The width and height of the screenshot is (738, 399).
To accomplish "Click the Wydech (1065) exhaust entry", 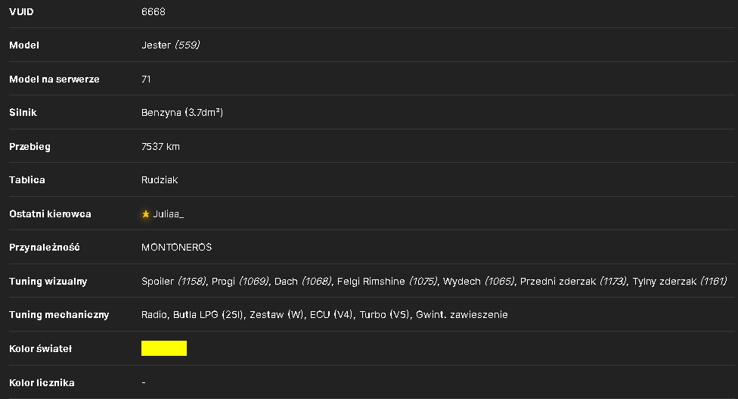I will [479, 281].
